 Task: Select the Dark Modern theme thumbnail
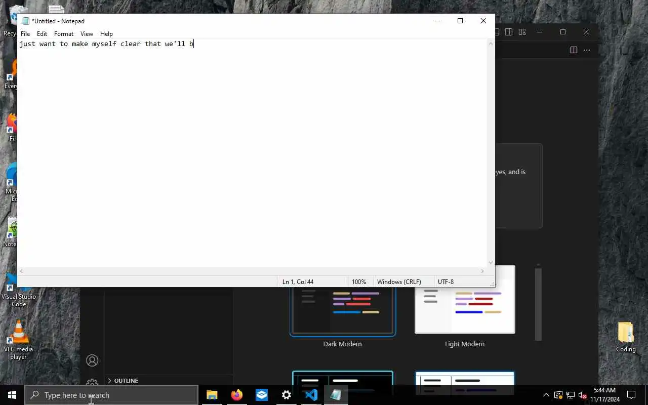click(x=343, y=310)
